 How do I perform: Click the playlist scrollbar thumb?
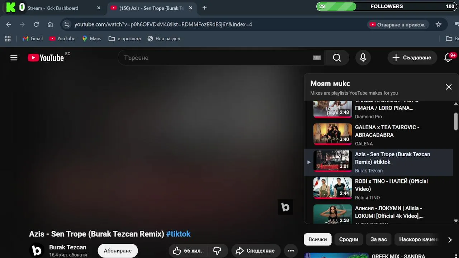tap(456, 122)
